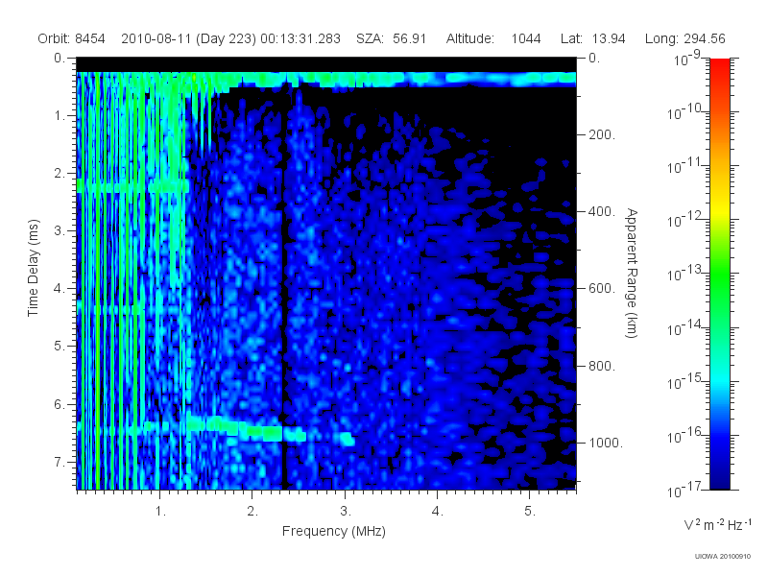Click the 10^-13 color scale label
This screenshot has width=768, height=576.
pos(685,274)
